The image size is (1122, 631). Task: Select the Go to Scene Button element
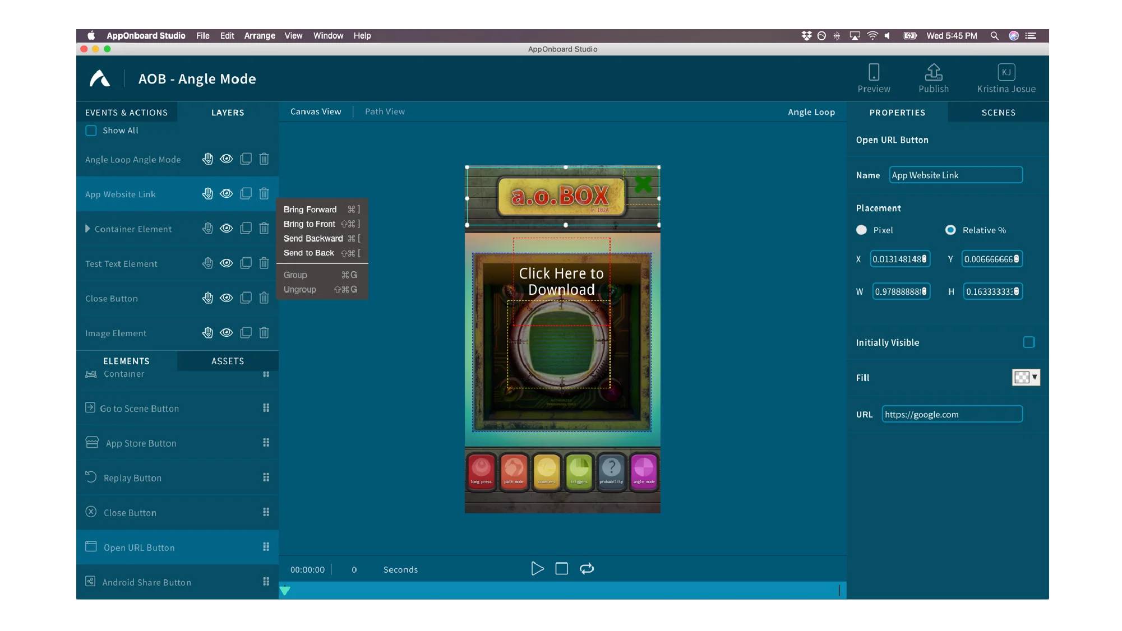(140, 408)
